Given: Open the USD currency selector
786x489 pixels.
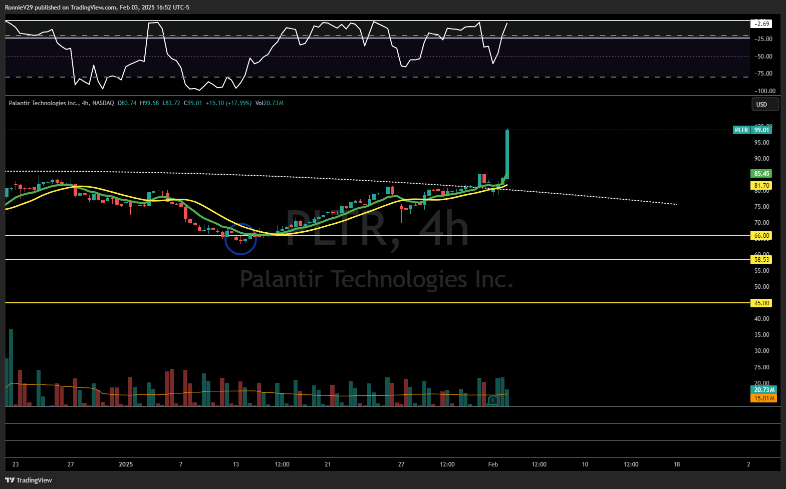Looking at the screenshot, I should point(765,104).
